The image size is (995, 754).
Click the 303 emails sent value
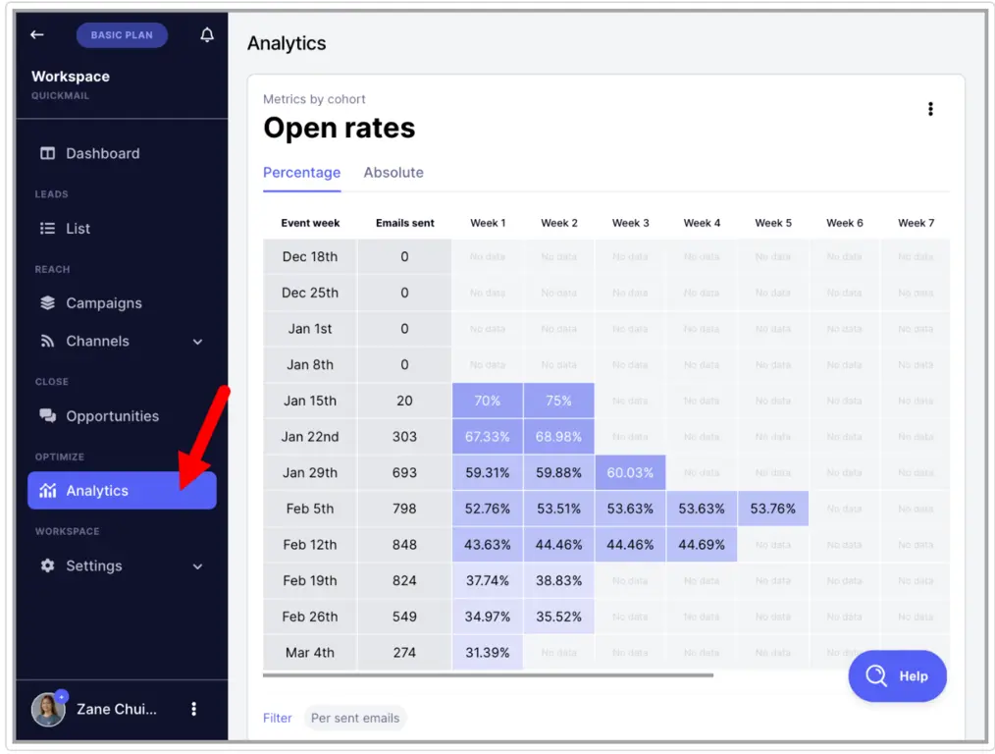(x=405, y=437)
